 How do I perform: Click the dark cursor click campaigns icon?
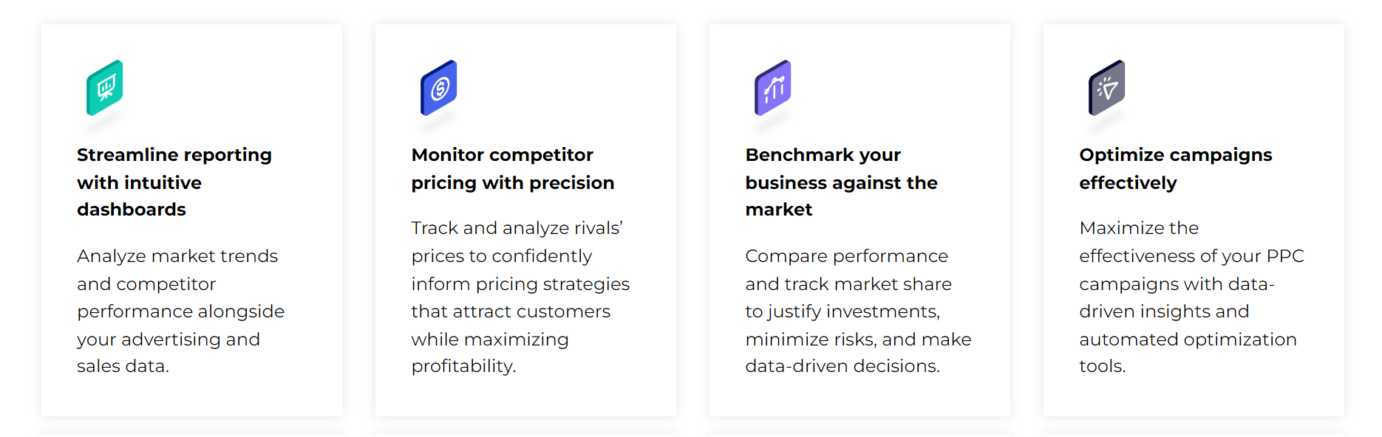(x=1107, y=88)
